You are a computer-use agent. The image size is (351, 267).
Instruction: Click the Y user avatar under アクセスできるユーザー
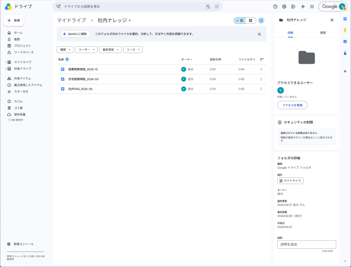coord(280,90)
